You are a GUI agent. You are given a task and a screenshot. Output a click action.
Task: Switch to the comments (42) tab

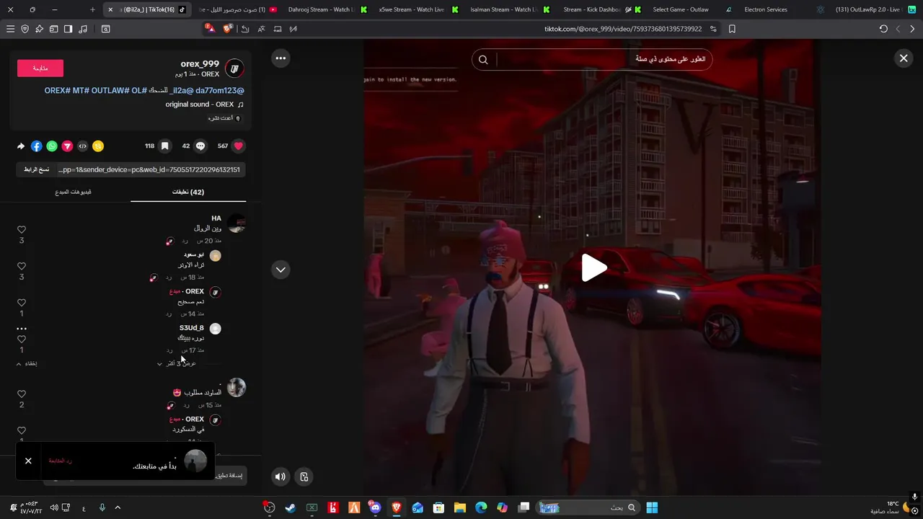coord(188,192)
